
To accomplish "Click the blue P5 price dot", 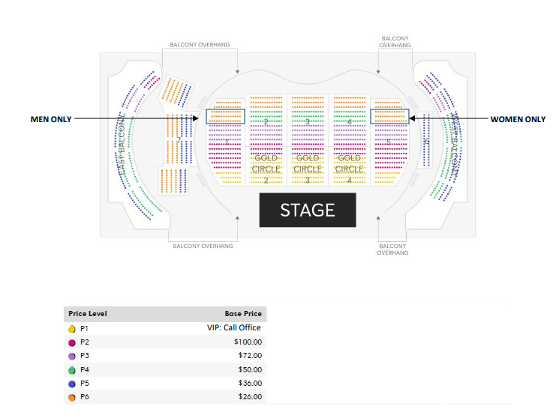I will click(x=72, y=384).
